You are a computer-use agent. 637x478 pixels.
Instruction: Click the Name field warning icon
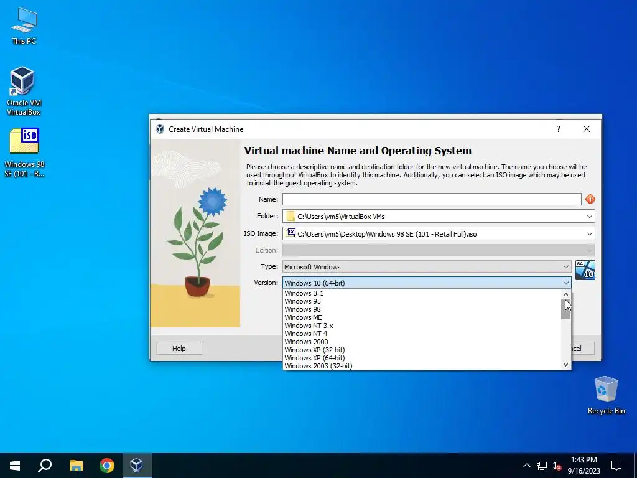(x=590, y=199)
